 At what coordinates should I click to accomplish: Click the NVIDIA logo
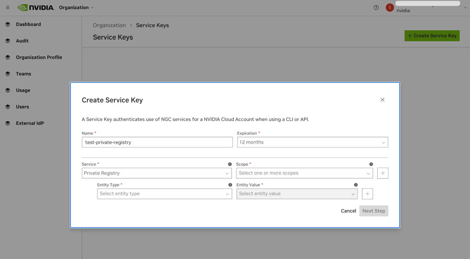pos(36,7)
